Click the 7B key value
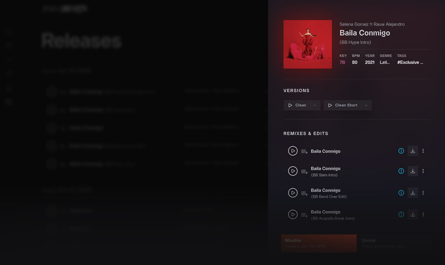The height and width of the screenshot is (265, 445). [x=342, y=62]
